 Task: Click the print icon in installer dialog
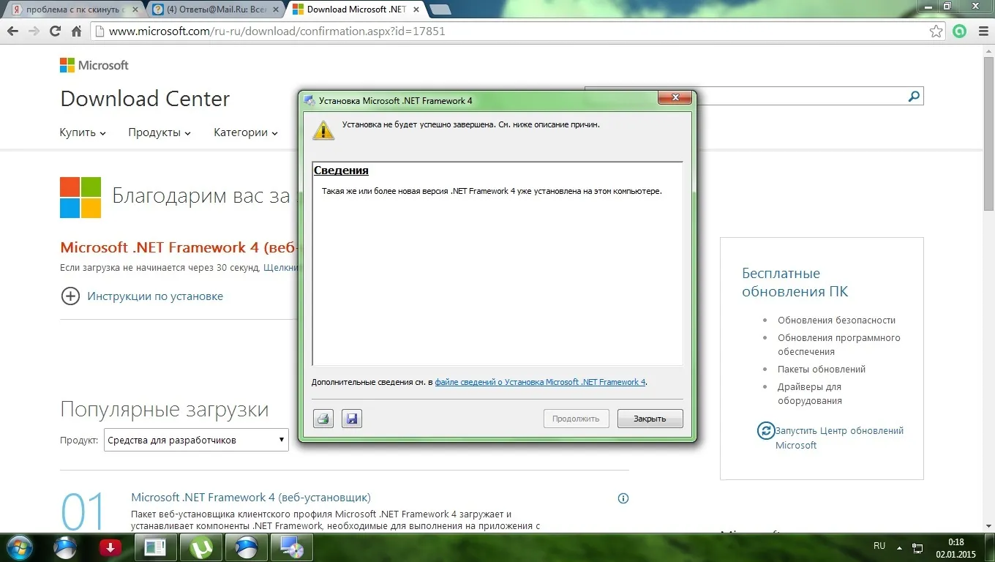323,419
